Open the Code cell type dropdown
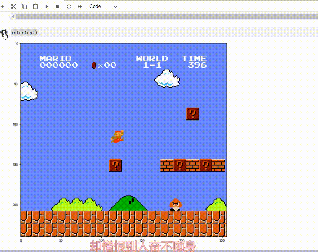Screen dimensions: 318x252 click(x=103, y=7)
